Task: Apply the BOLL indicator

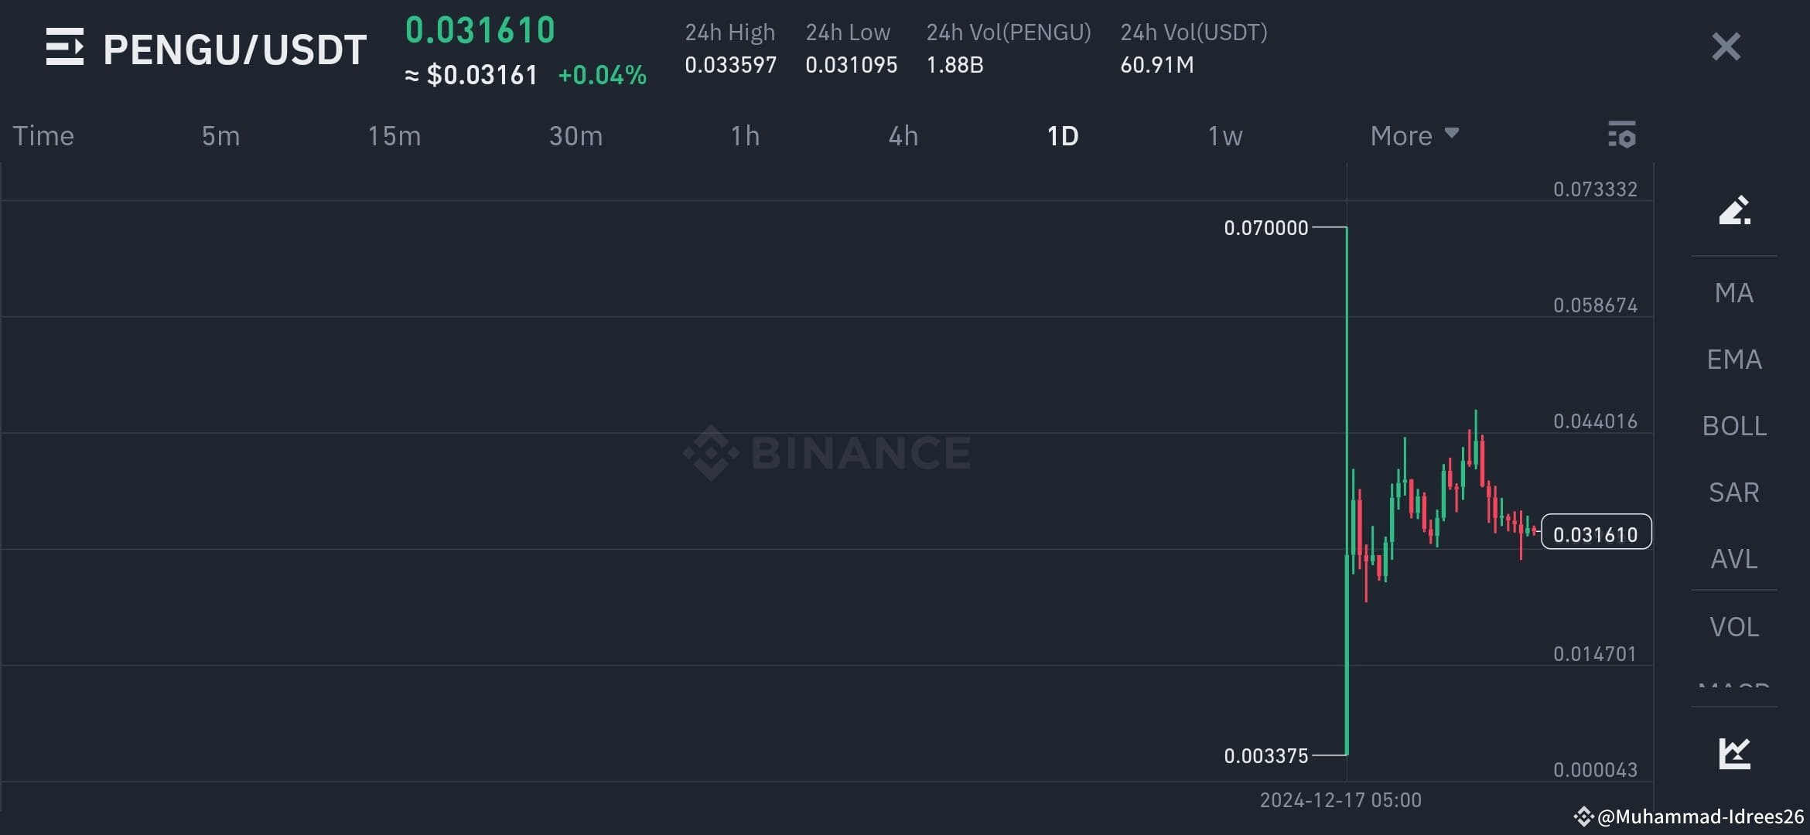Action: tap(1733, 425)
